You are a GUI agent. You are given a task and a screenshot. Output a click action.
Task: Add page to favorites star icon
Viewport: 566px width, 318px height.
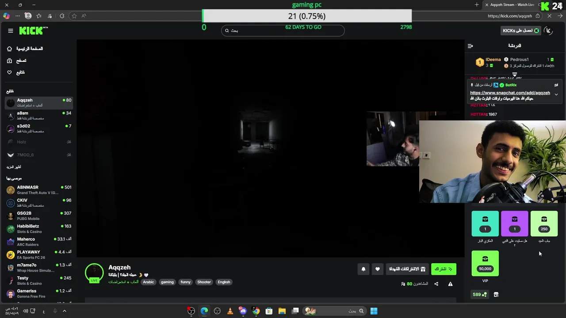(74, 16)
